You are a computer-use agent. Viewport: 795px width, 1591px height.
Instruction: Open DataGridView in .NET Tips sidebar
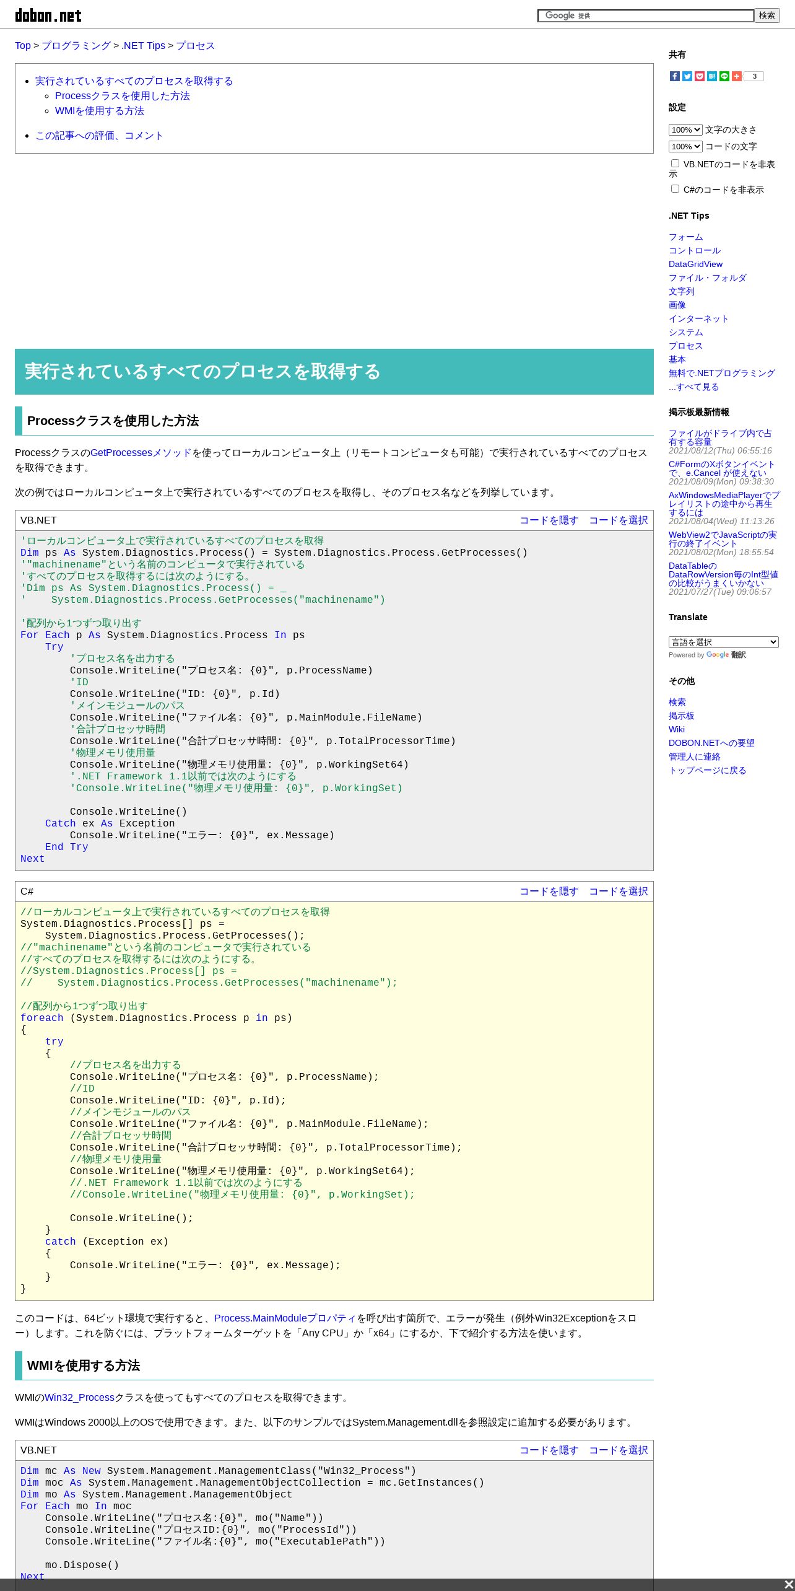(695, 265)
